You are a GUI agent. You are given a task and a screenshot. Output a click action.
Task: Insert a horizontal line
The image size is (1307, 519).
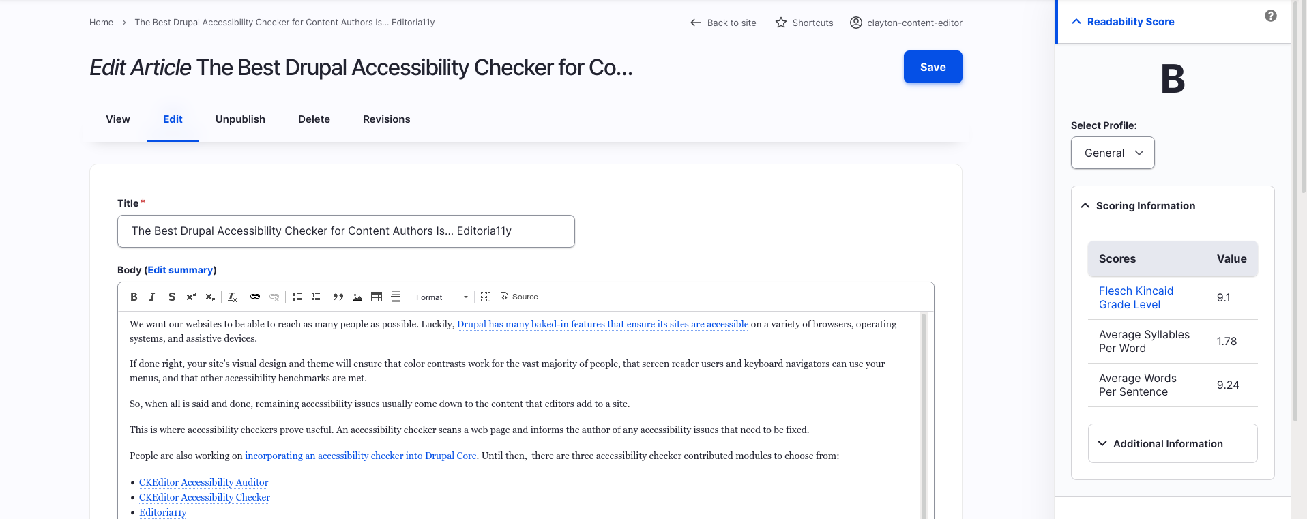pos(396,297)
